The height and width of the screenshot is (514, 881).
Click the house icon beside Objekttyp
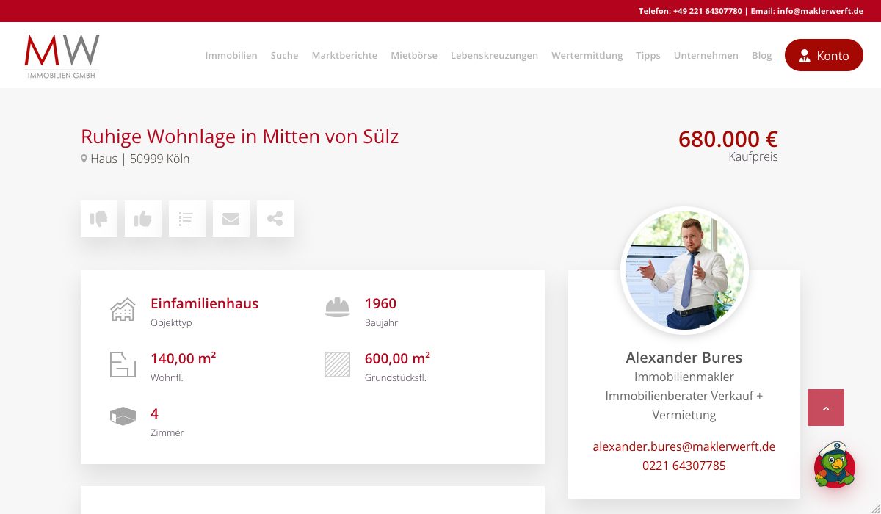(123, 309)
